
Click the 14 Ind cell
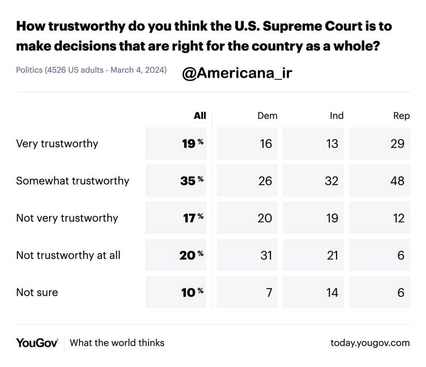coord(314,292)
